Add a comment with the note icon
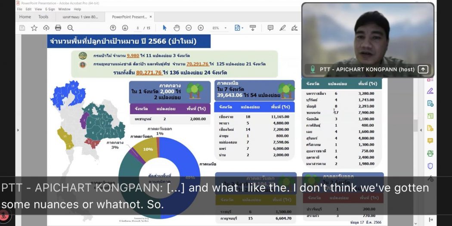Viewport: 452px width, 226px height. coord(270,28)
